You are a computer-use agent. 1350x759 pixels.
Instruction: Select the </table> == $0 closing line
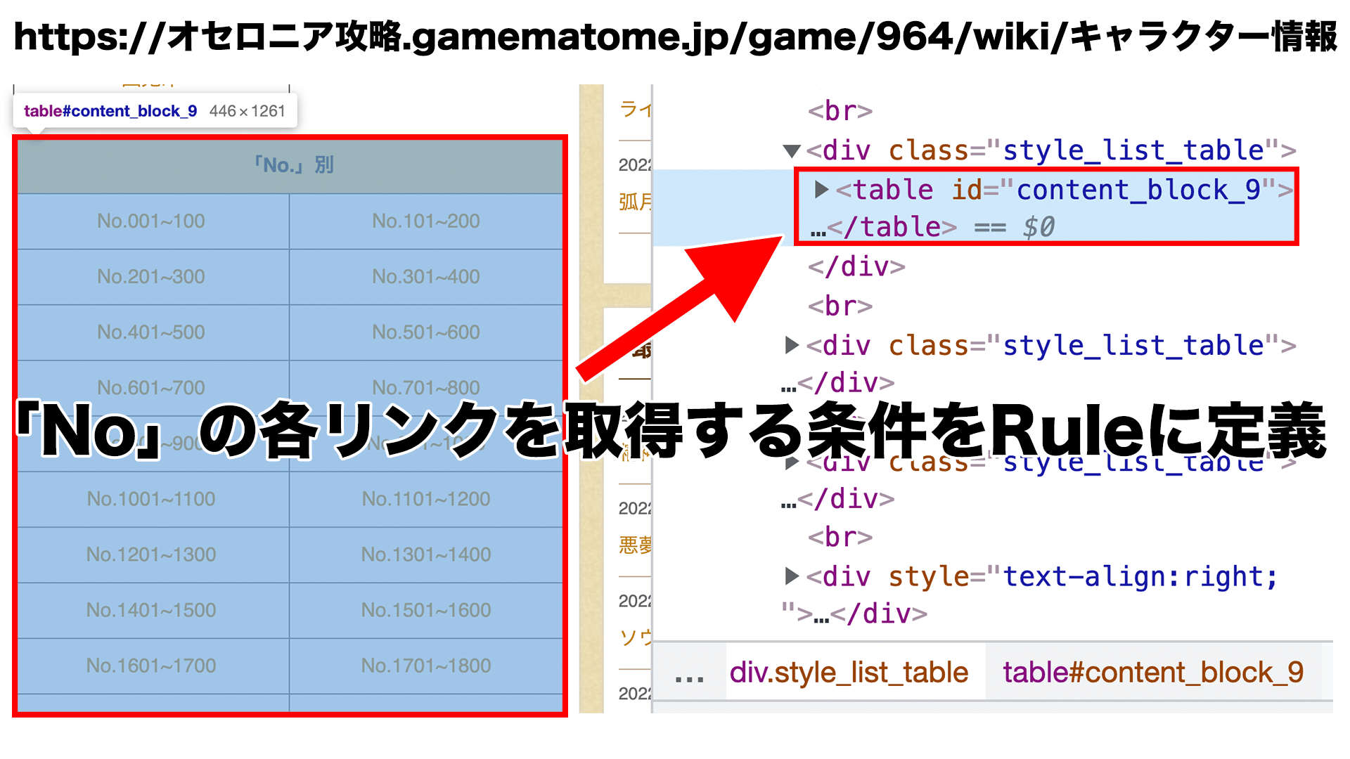(x=932, y=228)
